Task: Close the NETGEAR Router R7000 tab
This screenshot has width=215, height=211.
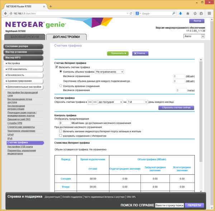Action: click(x=44, y=6)
